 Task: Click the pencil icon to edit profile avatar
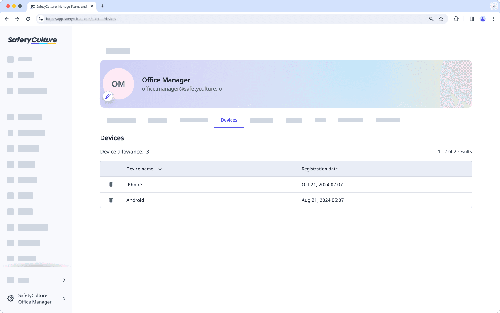point(108,96)
